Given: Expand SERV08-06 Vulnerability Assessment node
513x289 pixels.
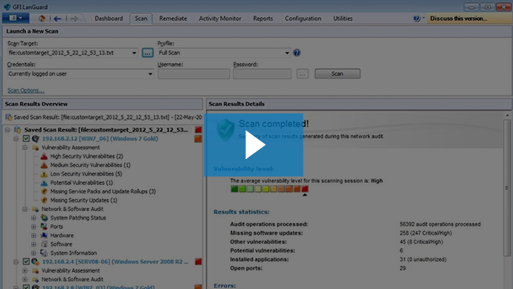Looking at the screenshot, I should point(25,270).
